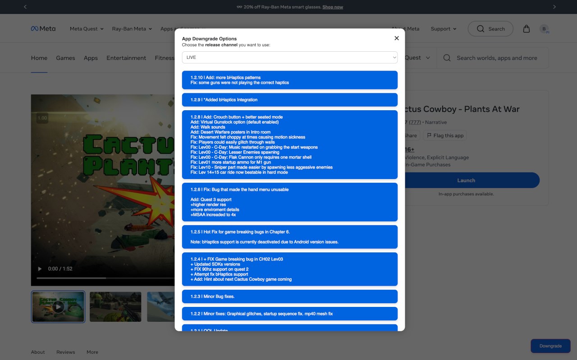Pick version 1.2.5 Hot Fix entry

pos(290,237)
